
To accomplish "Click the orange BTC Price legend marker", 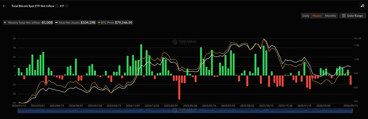I will pos(98,23).
